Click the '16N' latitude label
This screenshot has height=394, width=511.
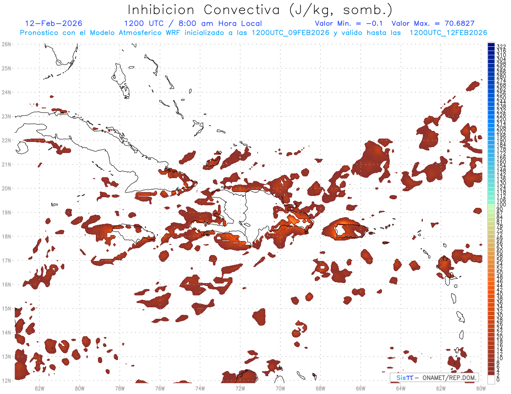pyautogui.click(x=6, y=284)
